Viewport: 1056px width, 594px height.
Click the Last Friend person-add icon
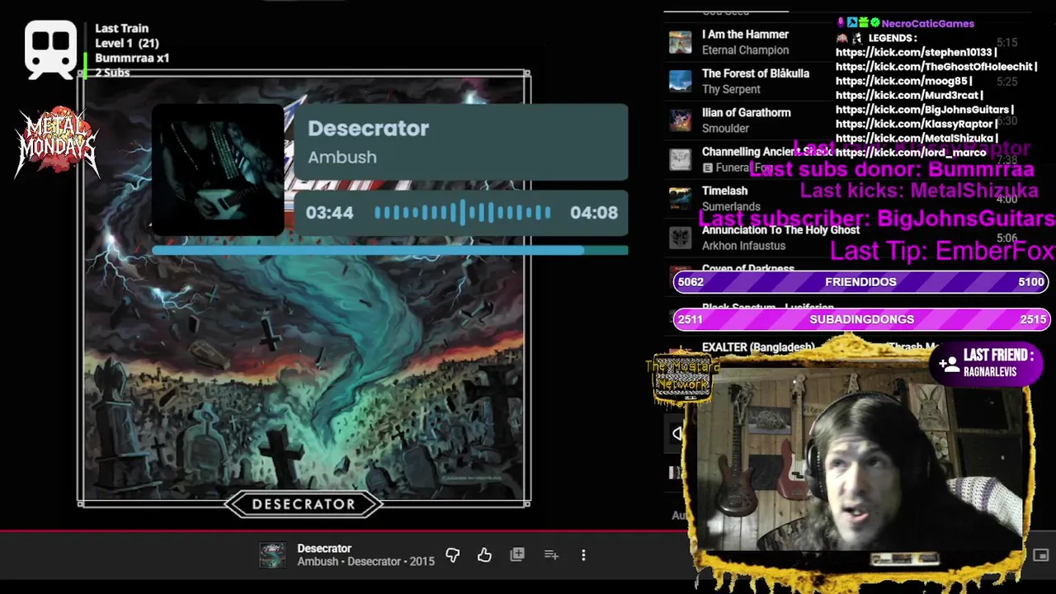coord(948,363)
